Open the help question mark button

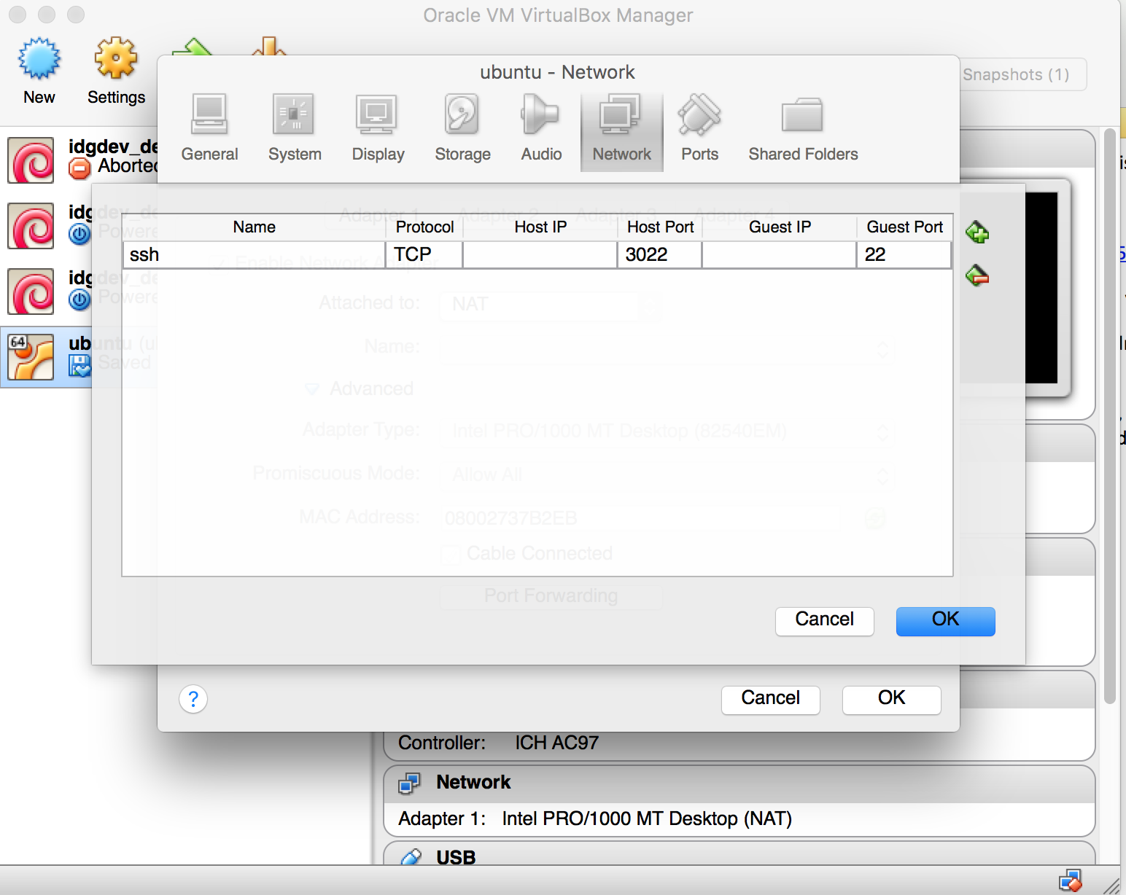coord(193,700)
